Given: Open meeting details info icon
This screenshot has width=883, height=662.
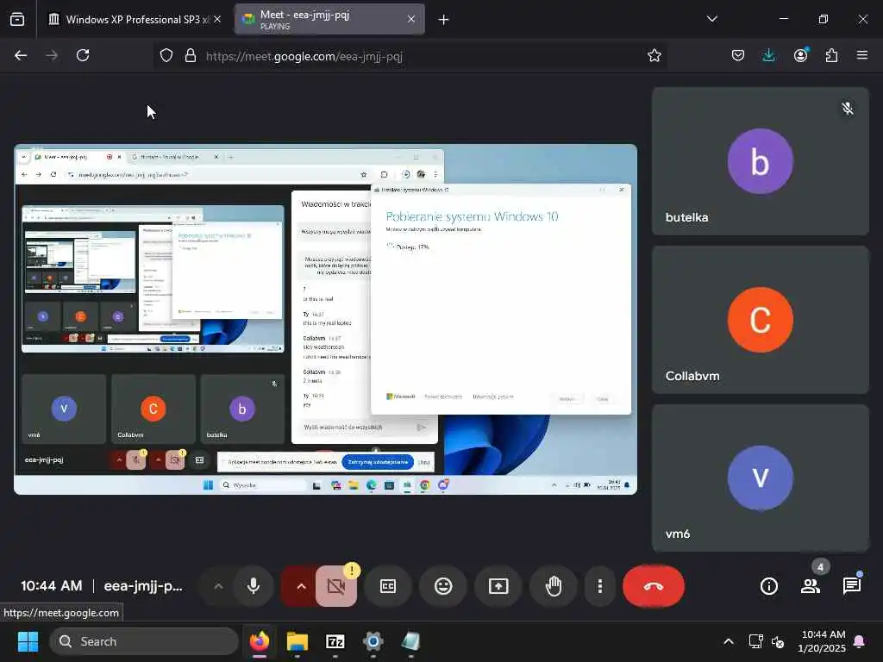Looking at the screenshot, I should pyautogui.click(x=768, y=586).
